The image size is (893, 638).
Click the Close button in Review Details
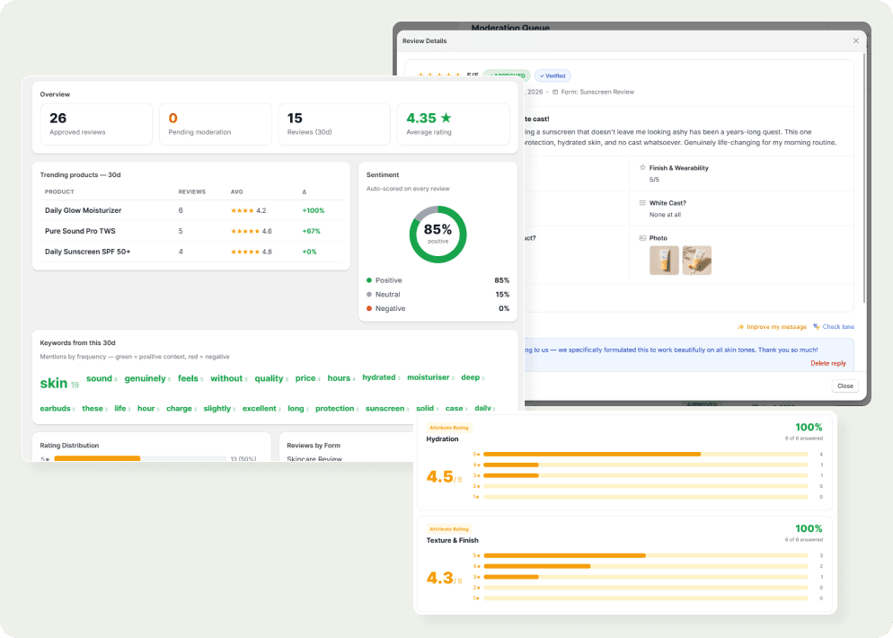[845, 385]
